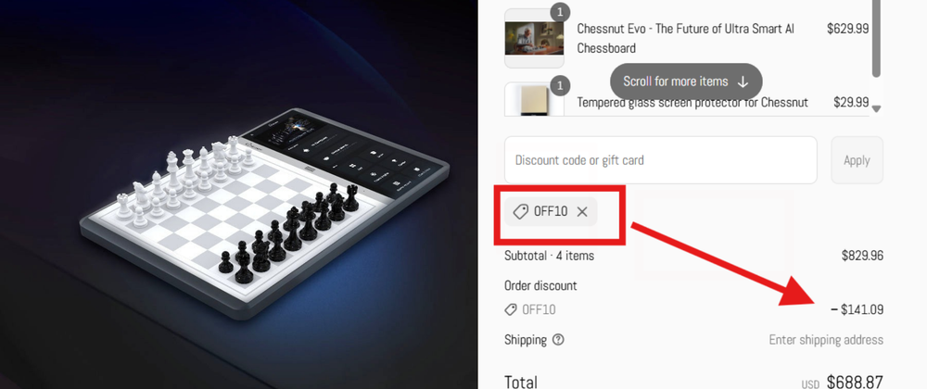Open the shipping help question mark icon
The image size is (927, 389).
pyautogui.click(x=558, y=340)
